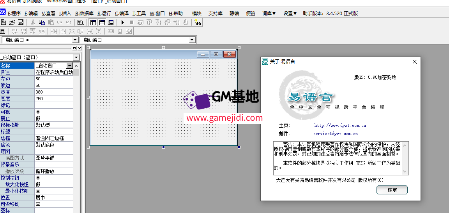
Task: Select the 位置 property value 居中
Action: point(54,197)
